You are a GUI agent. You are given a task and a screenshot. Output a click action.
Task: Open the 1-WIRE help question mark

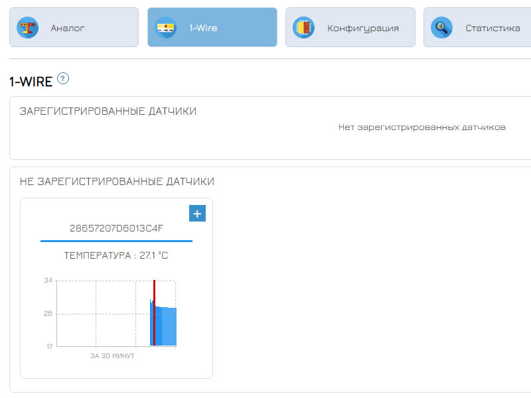click(x=63, y=79)
